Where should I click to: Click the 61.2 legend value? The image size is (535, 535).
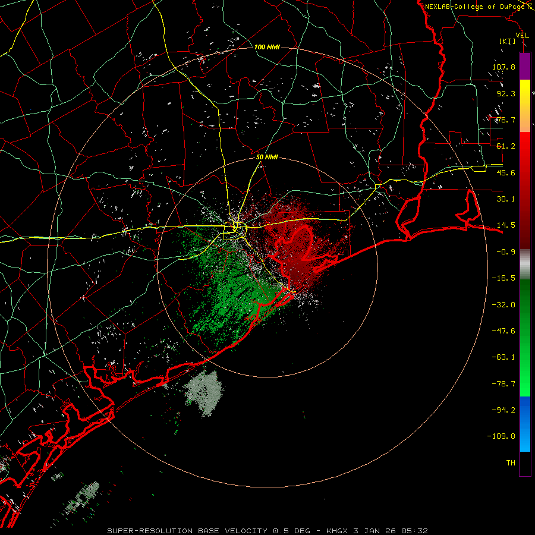pyautogui.click(x=506, y=146)
